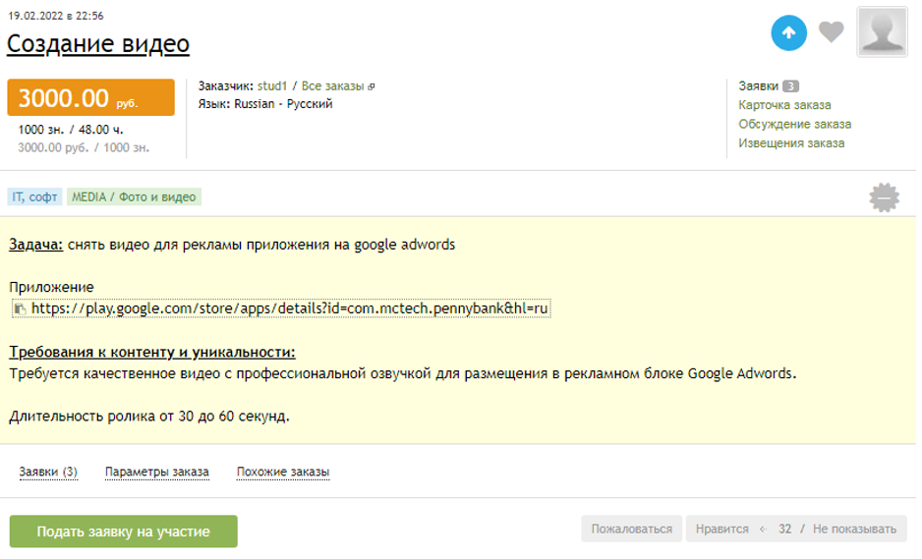The height and width of the screenshot is (559, 922).
Task: Open customer profile stud1
Action: point(271,85)
